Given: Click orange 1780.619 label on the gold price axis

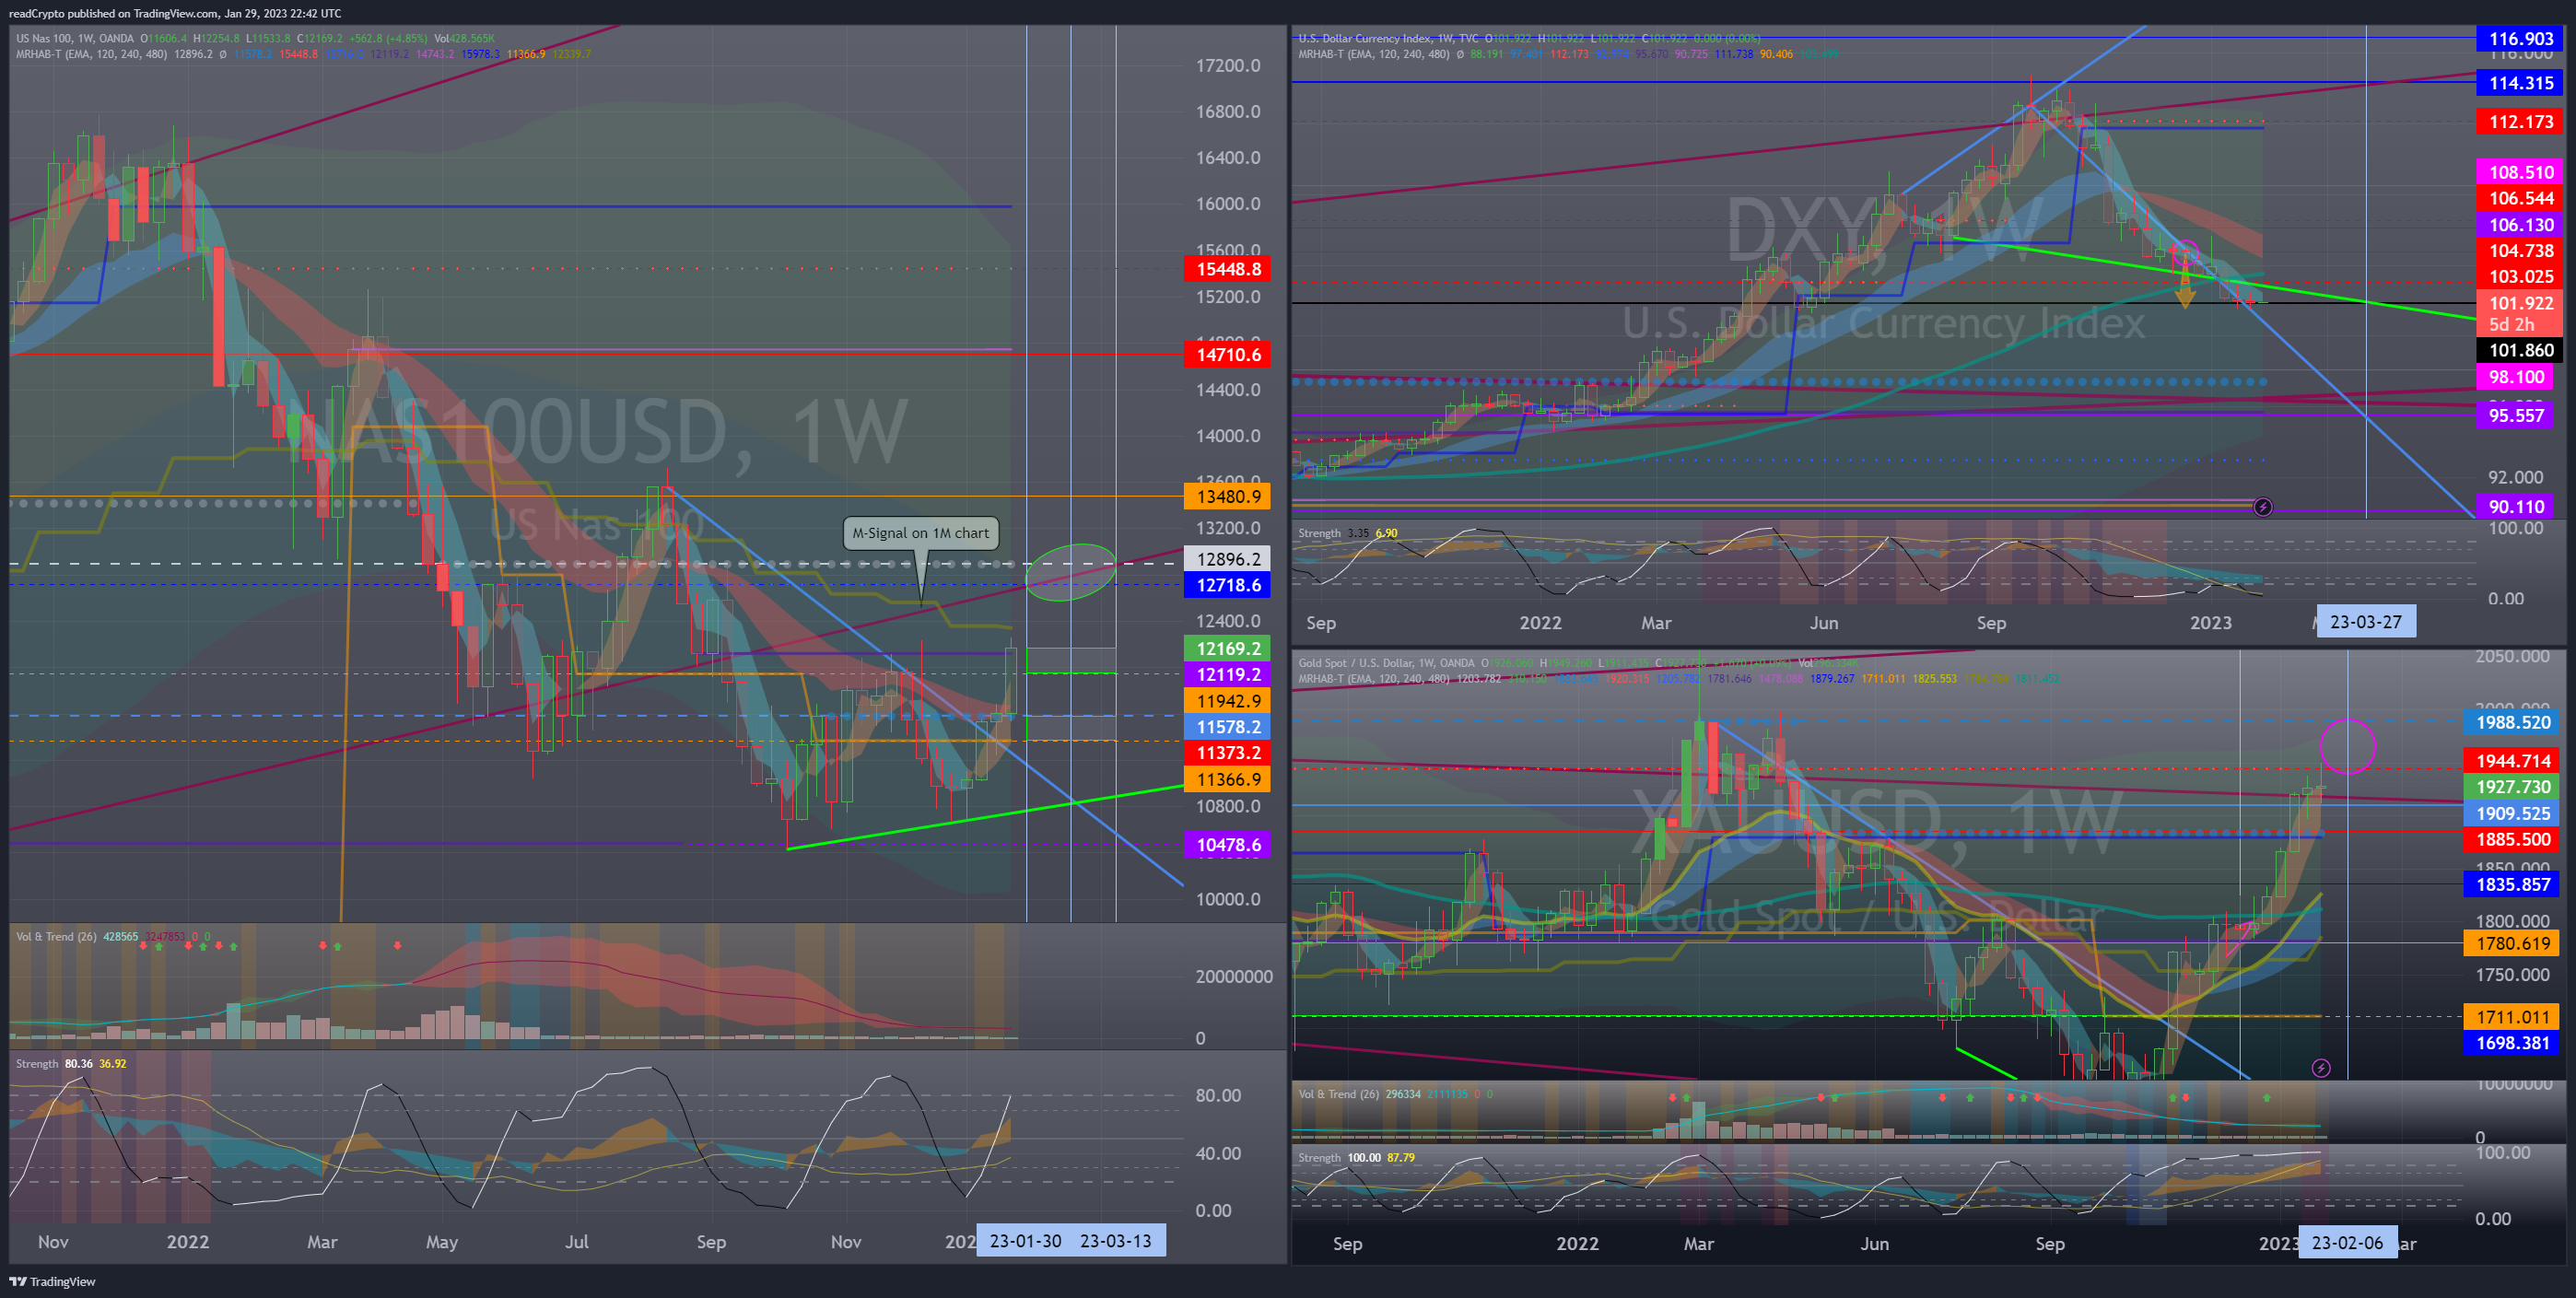Looking at the screenshot, I should coord(2512,943).
